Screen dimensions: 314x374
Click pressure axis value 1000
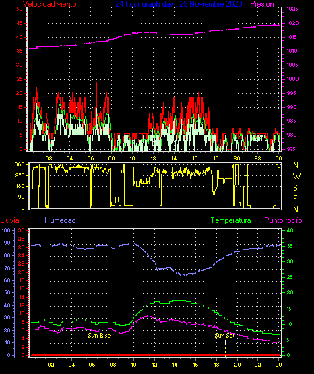coord(292,79)
